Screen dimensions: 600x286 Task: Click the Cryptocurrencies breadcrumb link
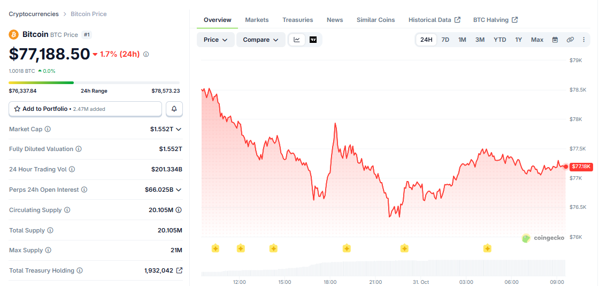(x=34, y=14)
